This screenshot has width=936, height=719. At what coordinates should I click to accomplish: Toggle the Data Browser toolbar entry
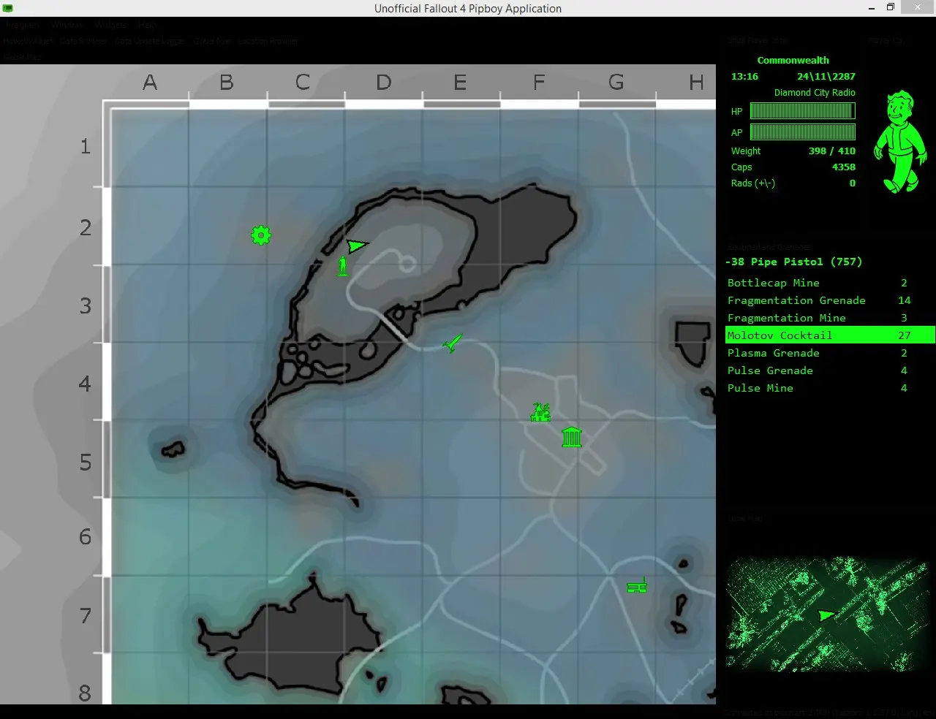pos(83,41)
